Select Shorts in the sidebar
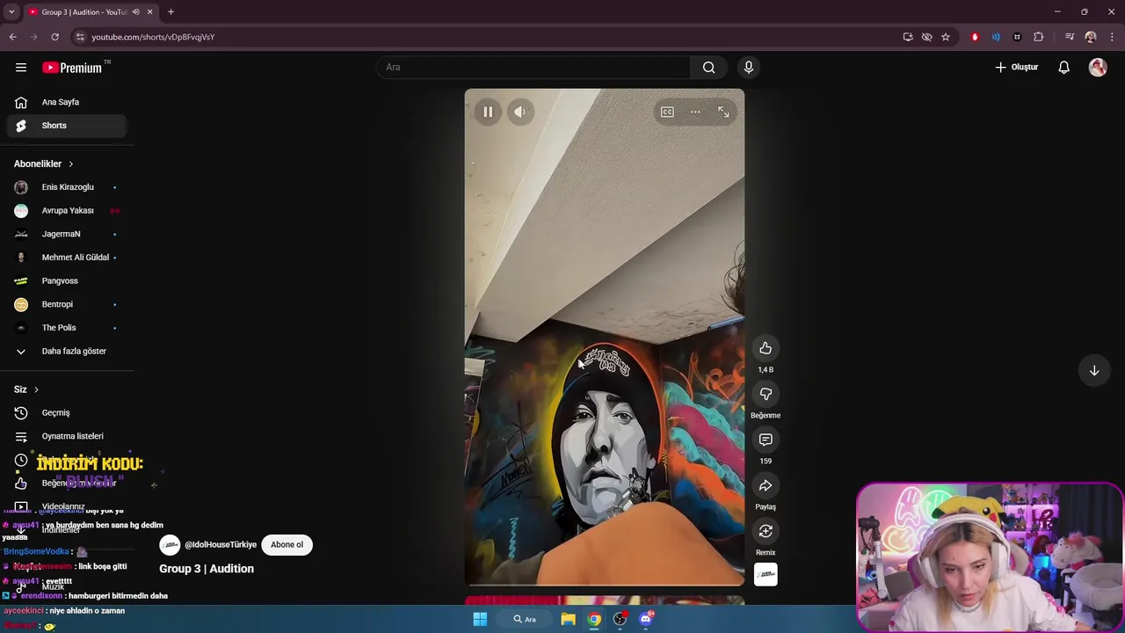This screenshot has height=633, width=1125. [x=67, y=126]
